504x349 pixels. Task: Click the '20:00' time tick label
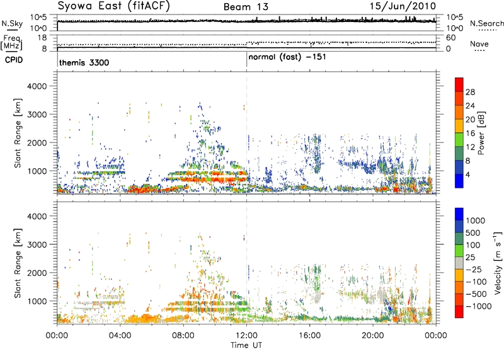373,336
